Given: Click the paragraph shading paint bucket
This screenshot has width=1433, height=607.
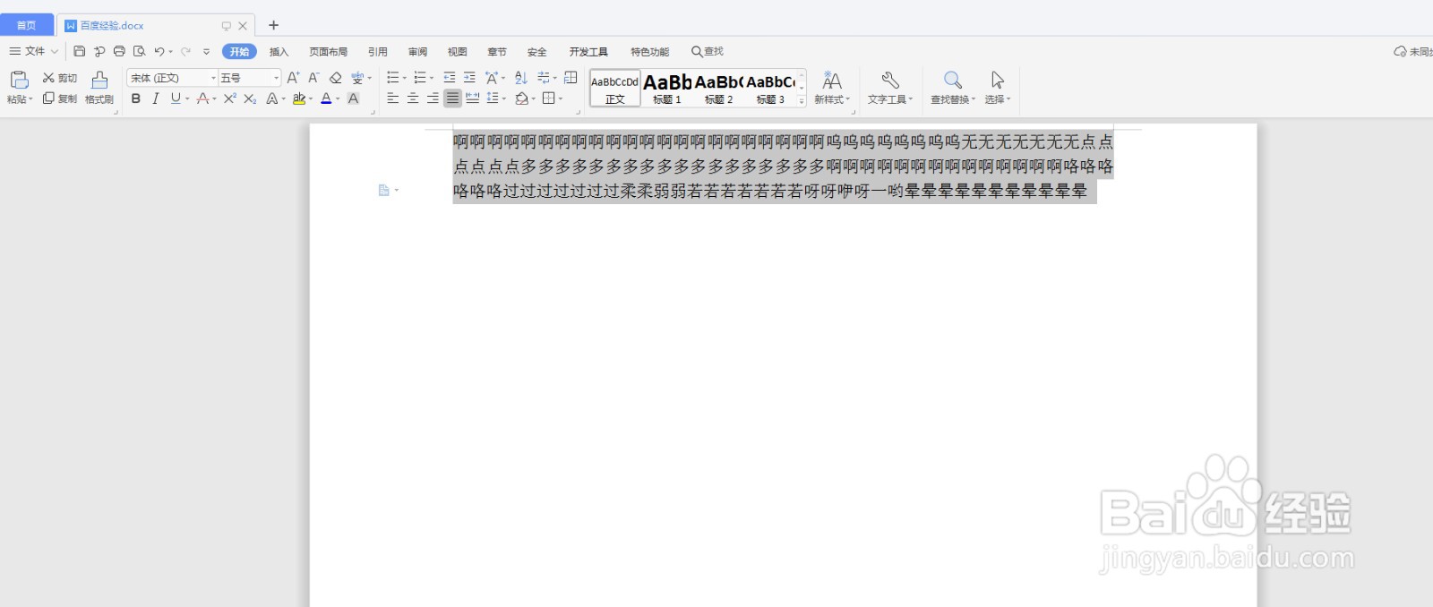Looking at the screenshot, I should [x=522, y=98].
